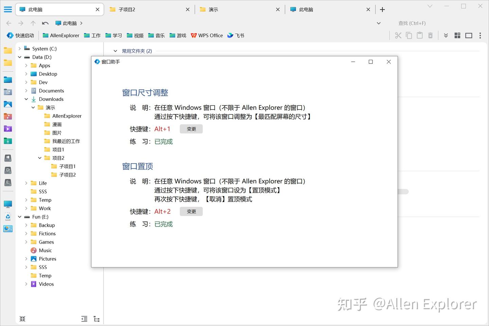The image size is (489, 326).
Task: Click the Recycle Bin icon in left sidebar
Action: tap(7, 216)
